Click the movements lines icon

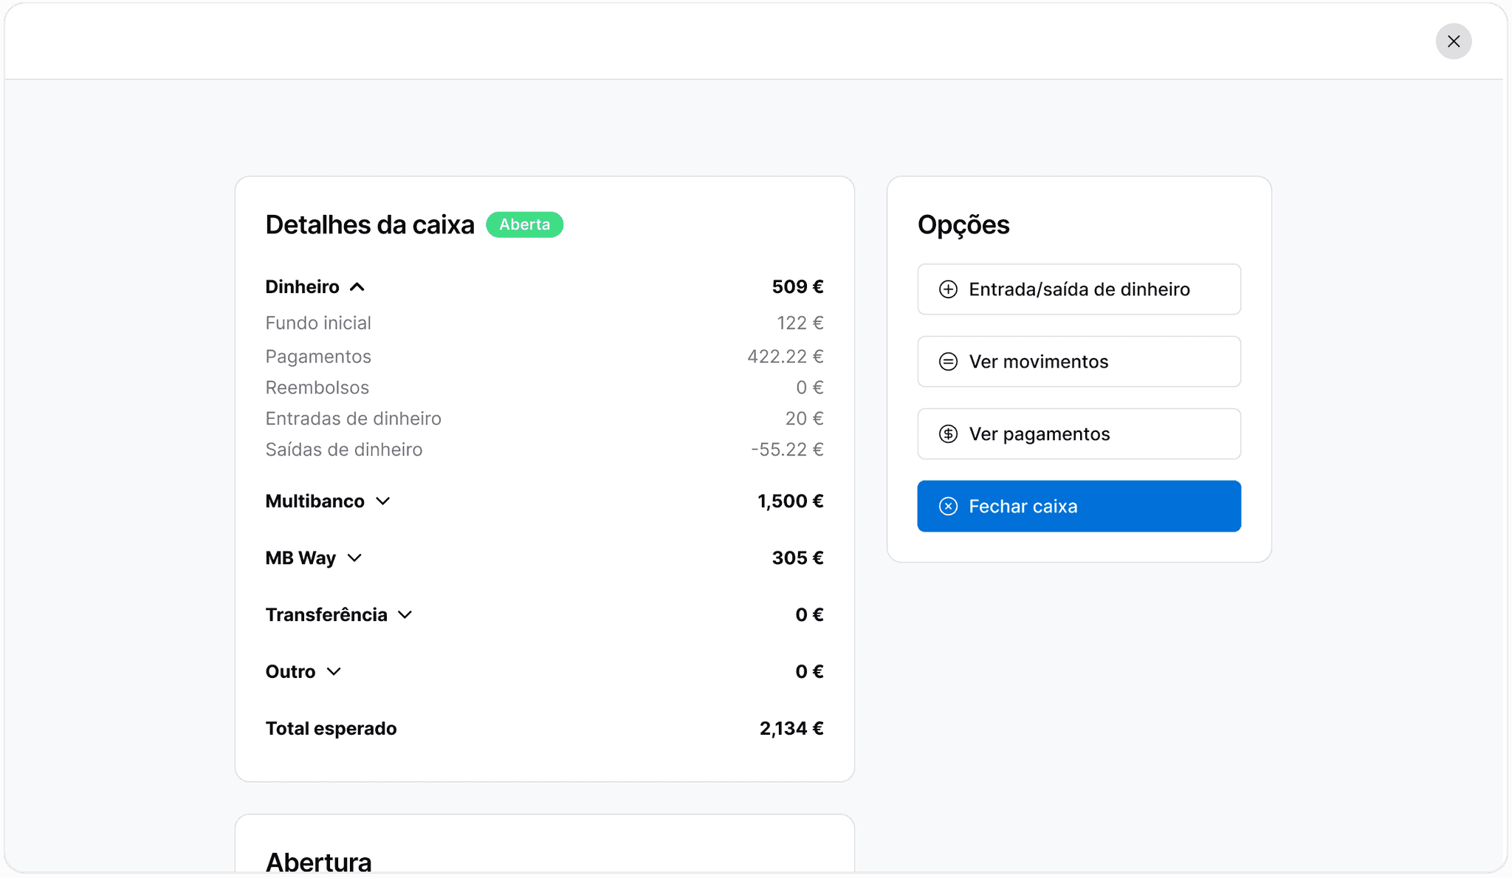pyautogui.click(x=948, y=362)
